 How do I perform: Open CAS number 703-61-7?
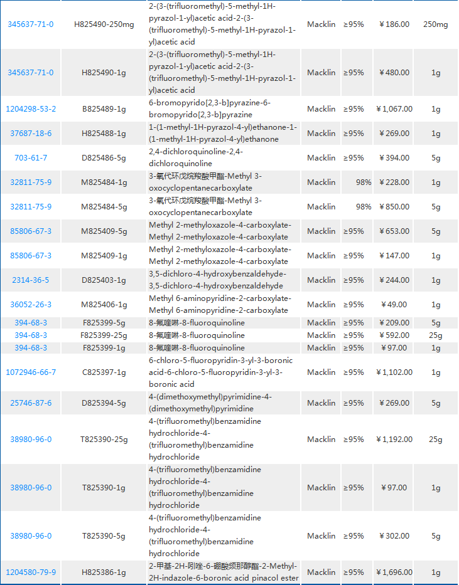point(31,158)
